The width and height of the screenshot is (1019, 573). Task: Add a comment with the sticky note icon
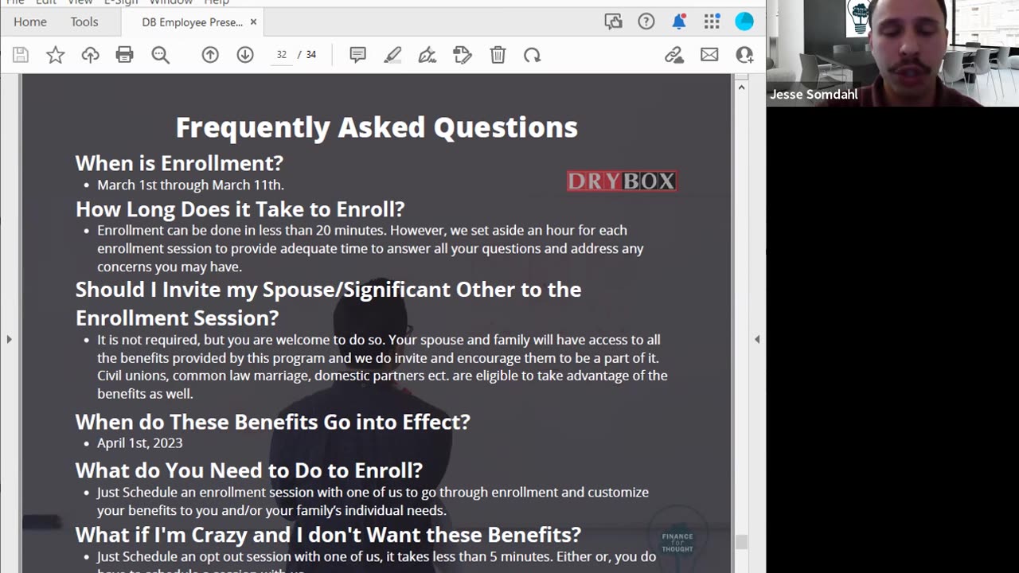tap(357, 55)
